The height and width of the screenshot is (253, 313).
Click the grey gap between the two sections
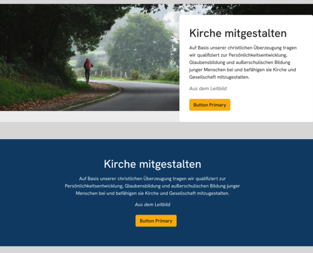point(156,131)
